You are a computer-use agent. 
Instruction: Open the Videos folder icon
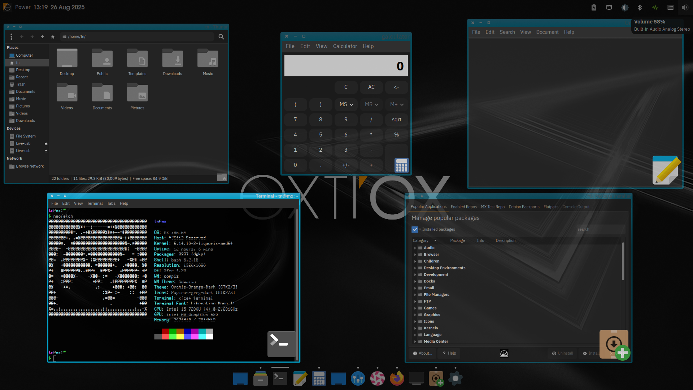coord(67,96)
